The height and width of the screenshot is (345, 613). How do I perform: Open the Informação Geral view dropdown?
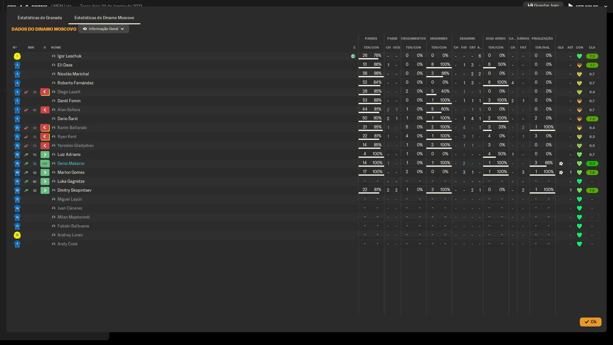[x=103, y=29]
